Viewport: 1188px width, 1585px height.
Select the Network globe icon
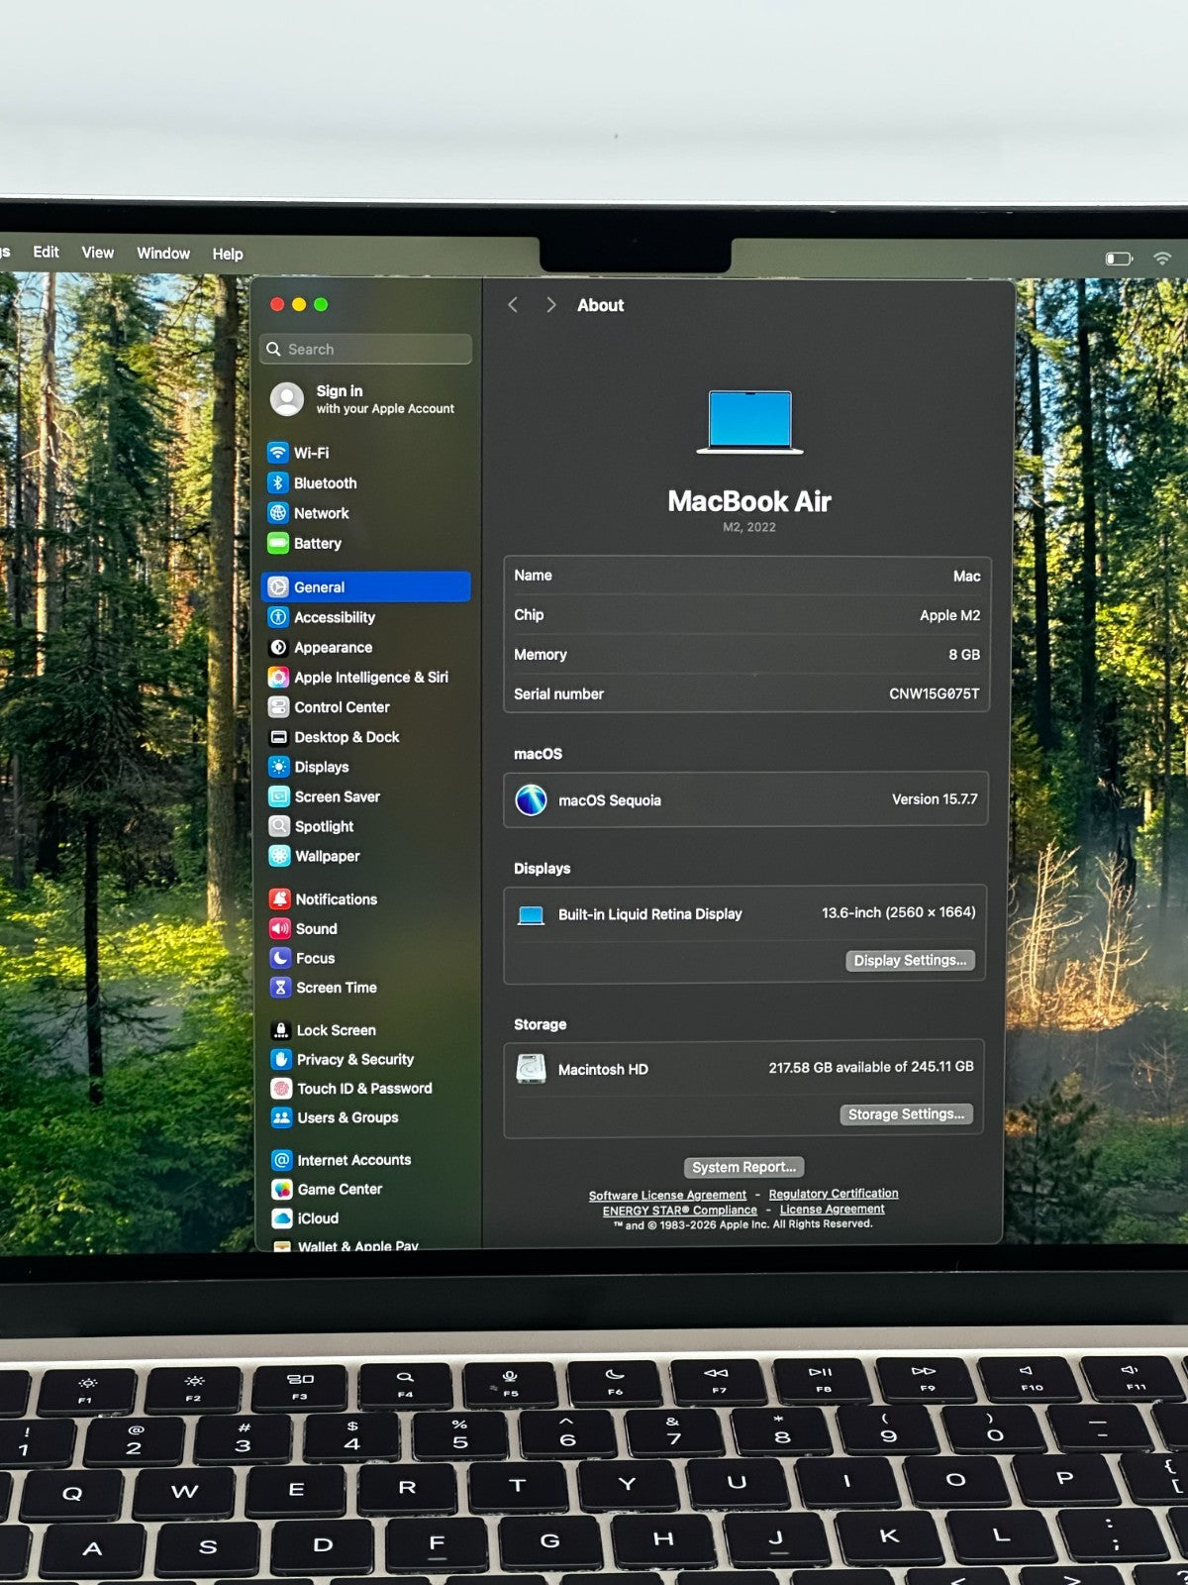(278, 513)
